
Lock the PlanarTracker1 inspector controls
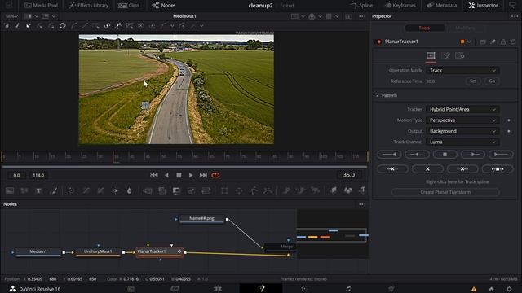click(x=503, y=42)
